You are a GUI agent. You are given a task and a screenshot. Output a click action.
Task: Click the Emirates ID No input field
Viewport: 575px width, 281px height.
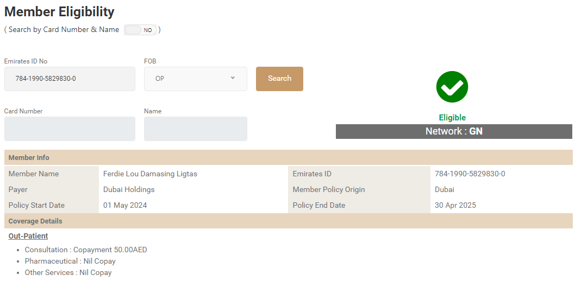click(70, 79)
